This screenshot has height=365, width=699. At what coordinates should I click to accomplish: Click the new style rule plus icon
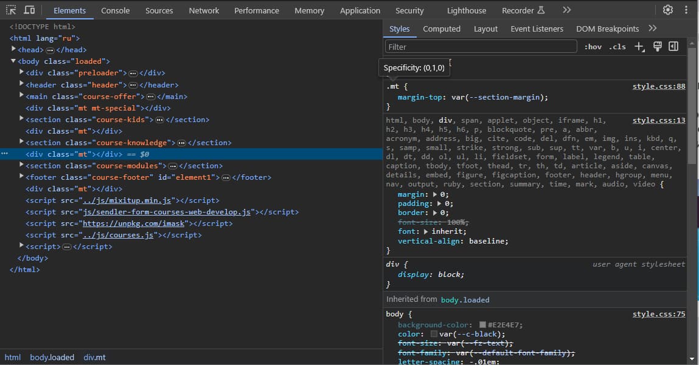(639, 47)
